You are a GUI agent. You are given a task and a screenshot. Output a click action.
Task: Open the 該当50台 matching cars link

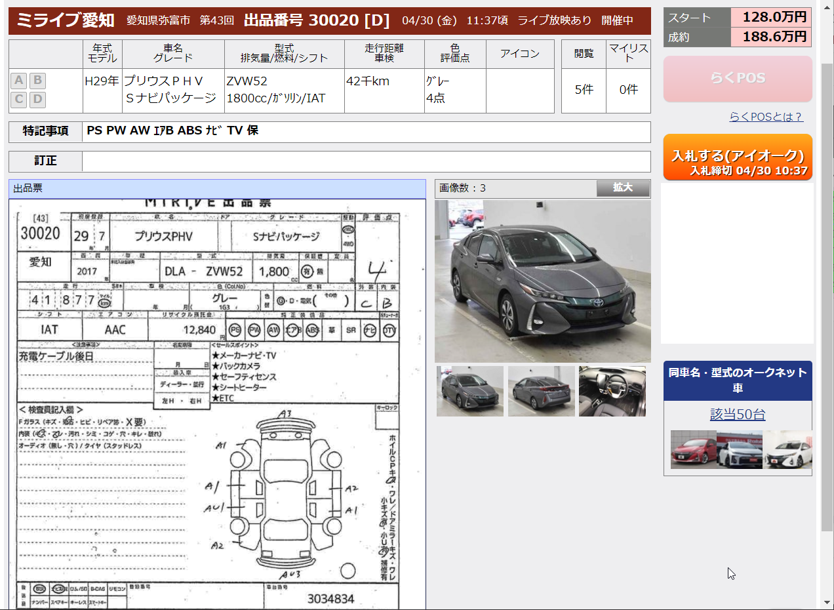738,415
